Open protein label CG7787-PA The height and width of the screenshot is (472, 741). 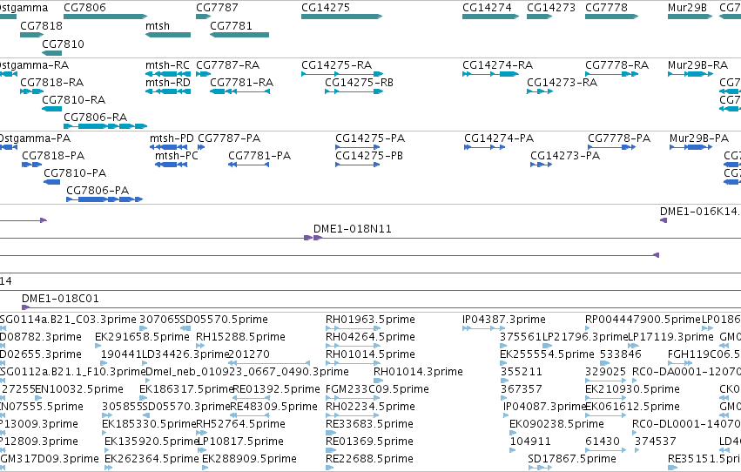click(x=229, y=138)
